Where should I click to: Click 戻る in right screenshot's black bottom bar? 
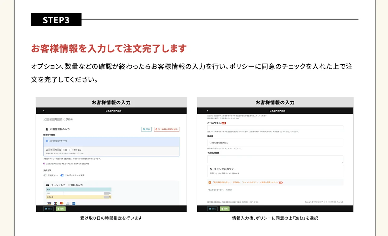coord(212,209)
